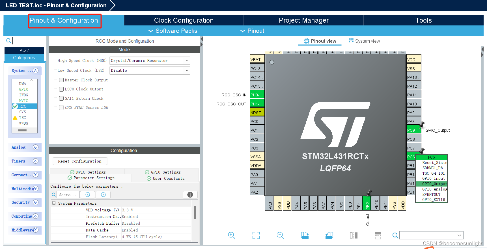
Task: Choose GPIO_EXTI6 in PC6 menu
Action: (432, 200)
